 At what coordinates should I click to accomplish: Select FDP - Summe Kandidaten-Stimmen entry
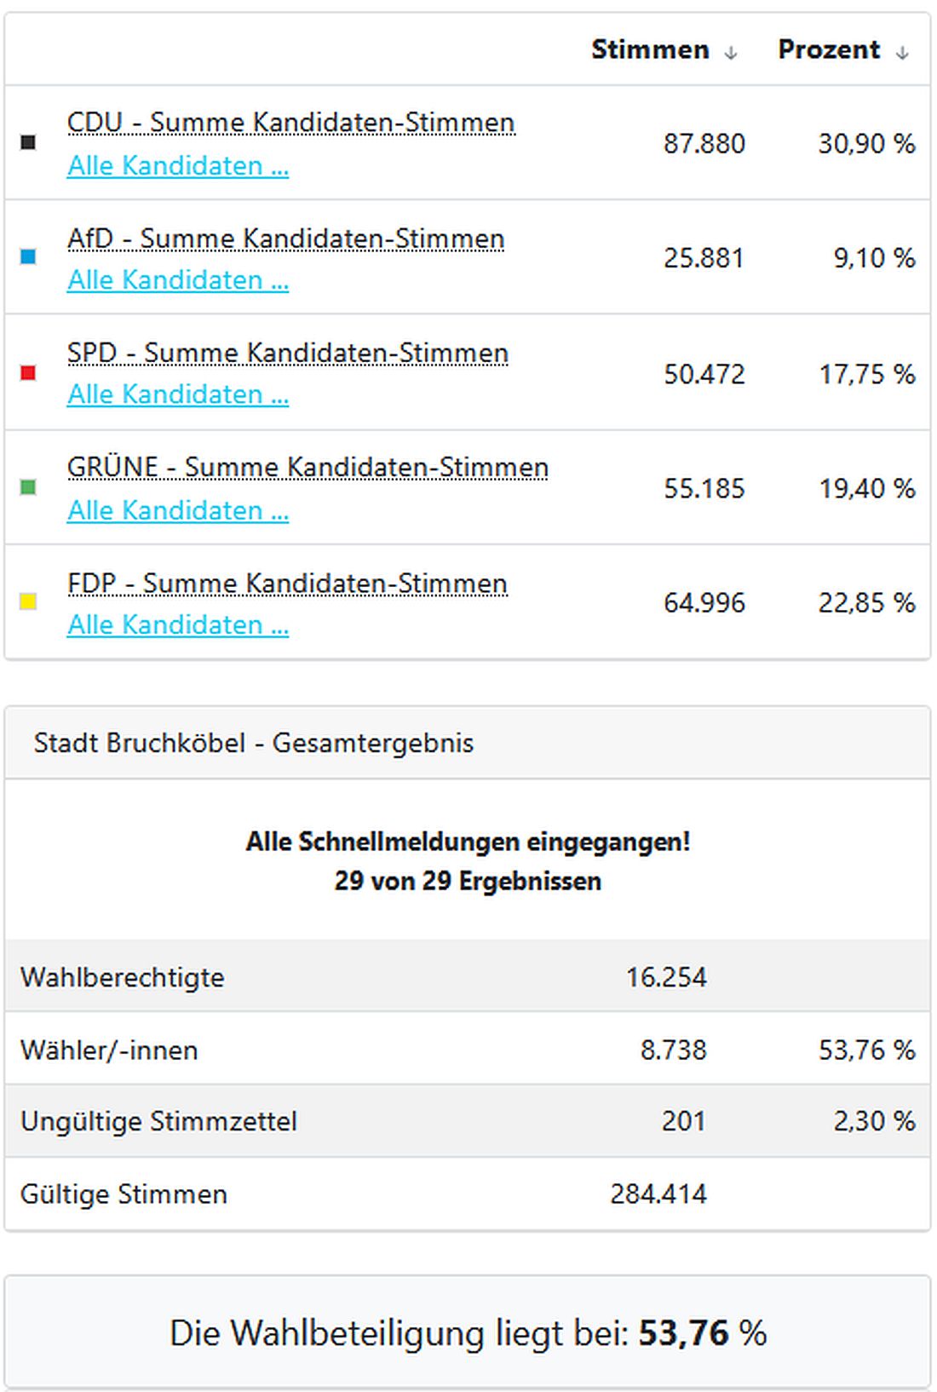coord(287,584)
